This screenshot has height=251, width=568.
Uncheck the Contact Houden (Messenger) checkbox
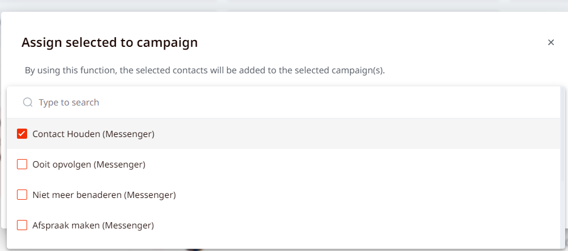click(x=22, y=134)
